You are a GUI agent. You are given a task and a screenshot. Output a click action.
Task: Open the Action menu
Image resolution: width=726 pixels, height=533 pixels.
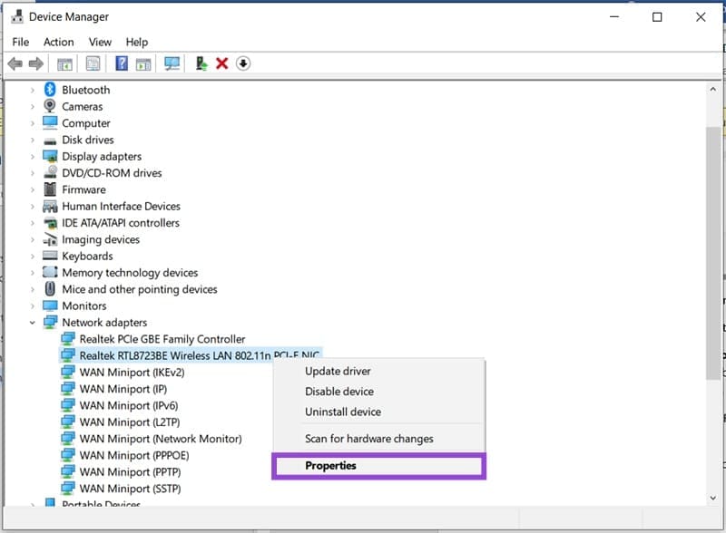pos(58,42)
